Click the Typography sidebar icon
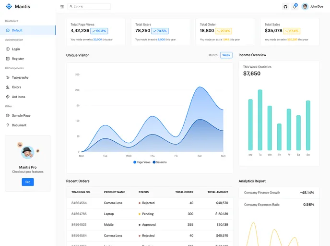The height and width of the screenshot is (246, 330). (x=8, y=77)
